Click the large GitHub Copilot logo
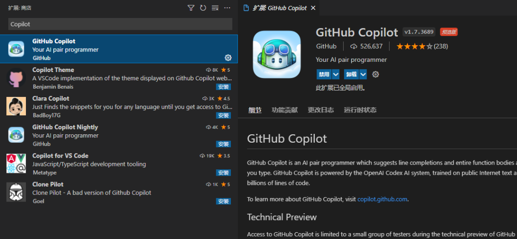The width and height of the screenshot is (517, 239). [x=277, y=54]
